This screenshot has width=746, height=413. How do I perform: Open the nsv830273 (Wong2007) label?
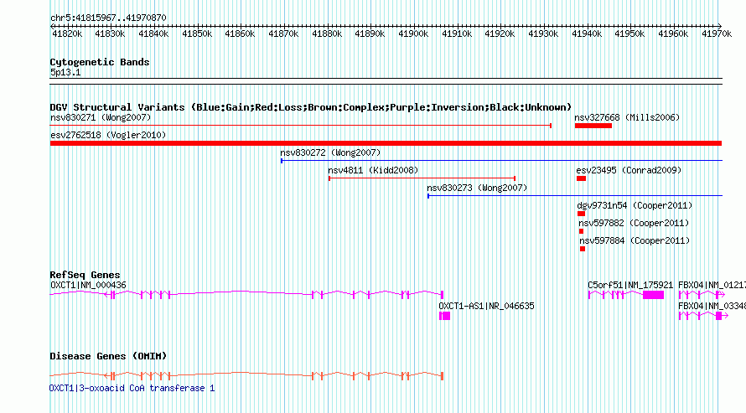[477, 188]
